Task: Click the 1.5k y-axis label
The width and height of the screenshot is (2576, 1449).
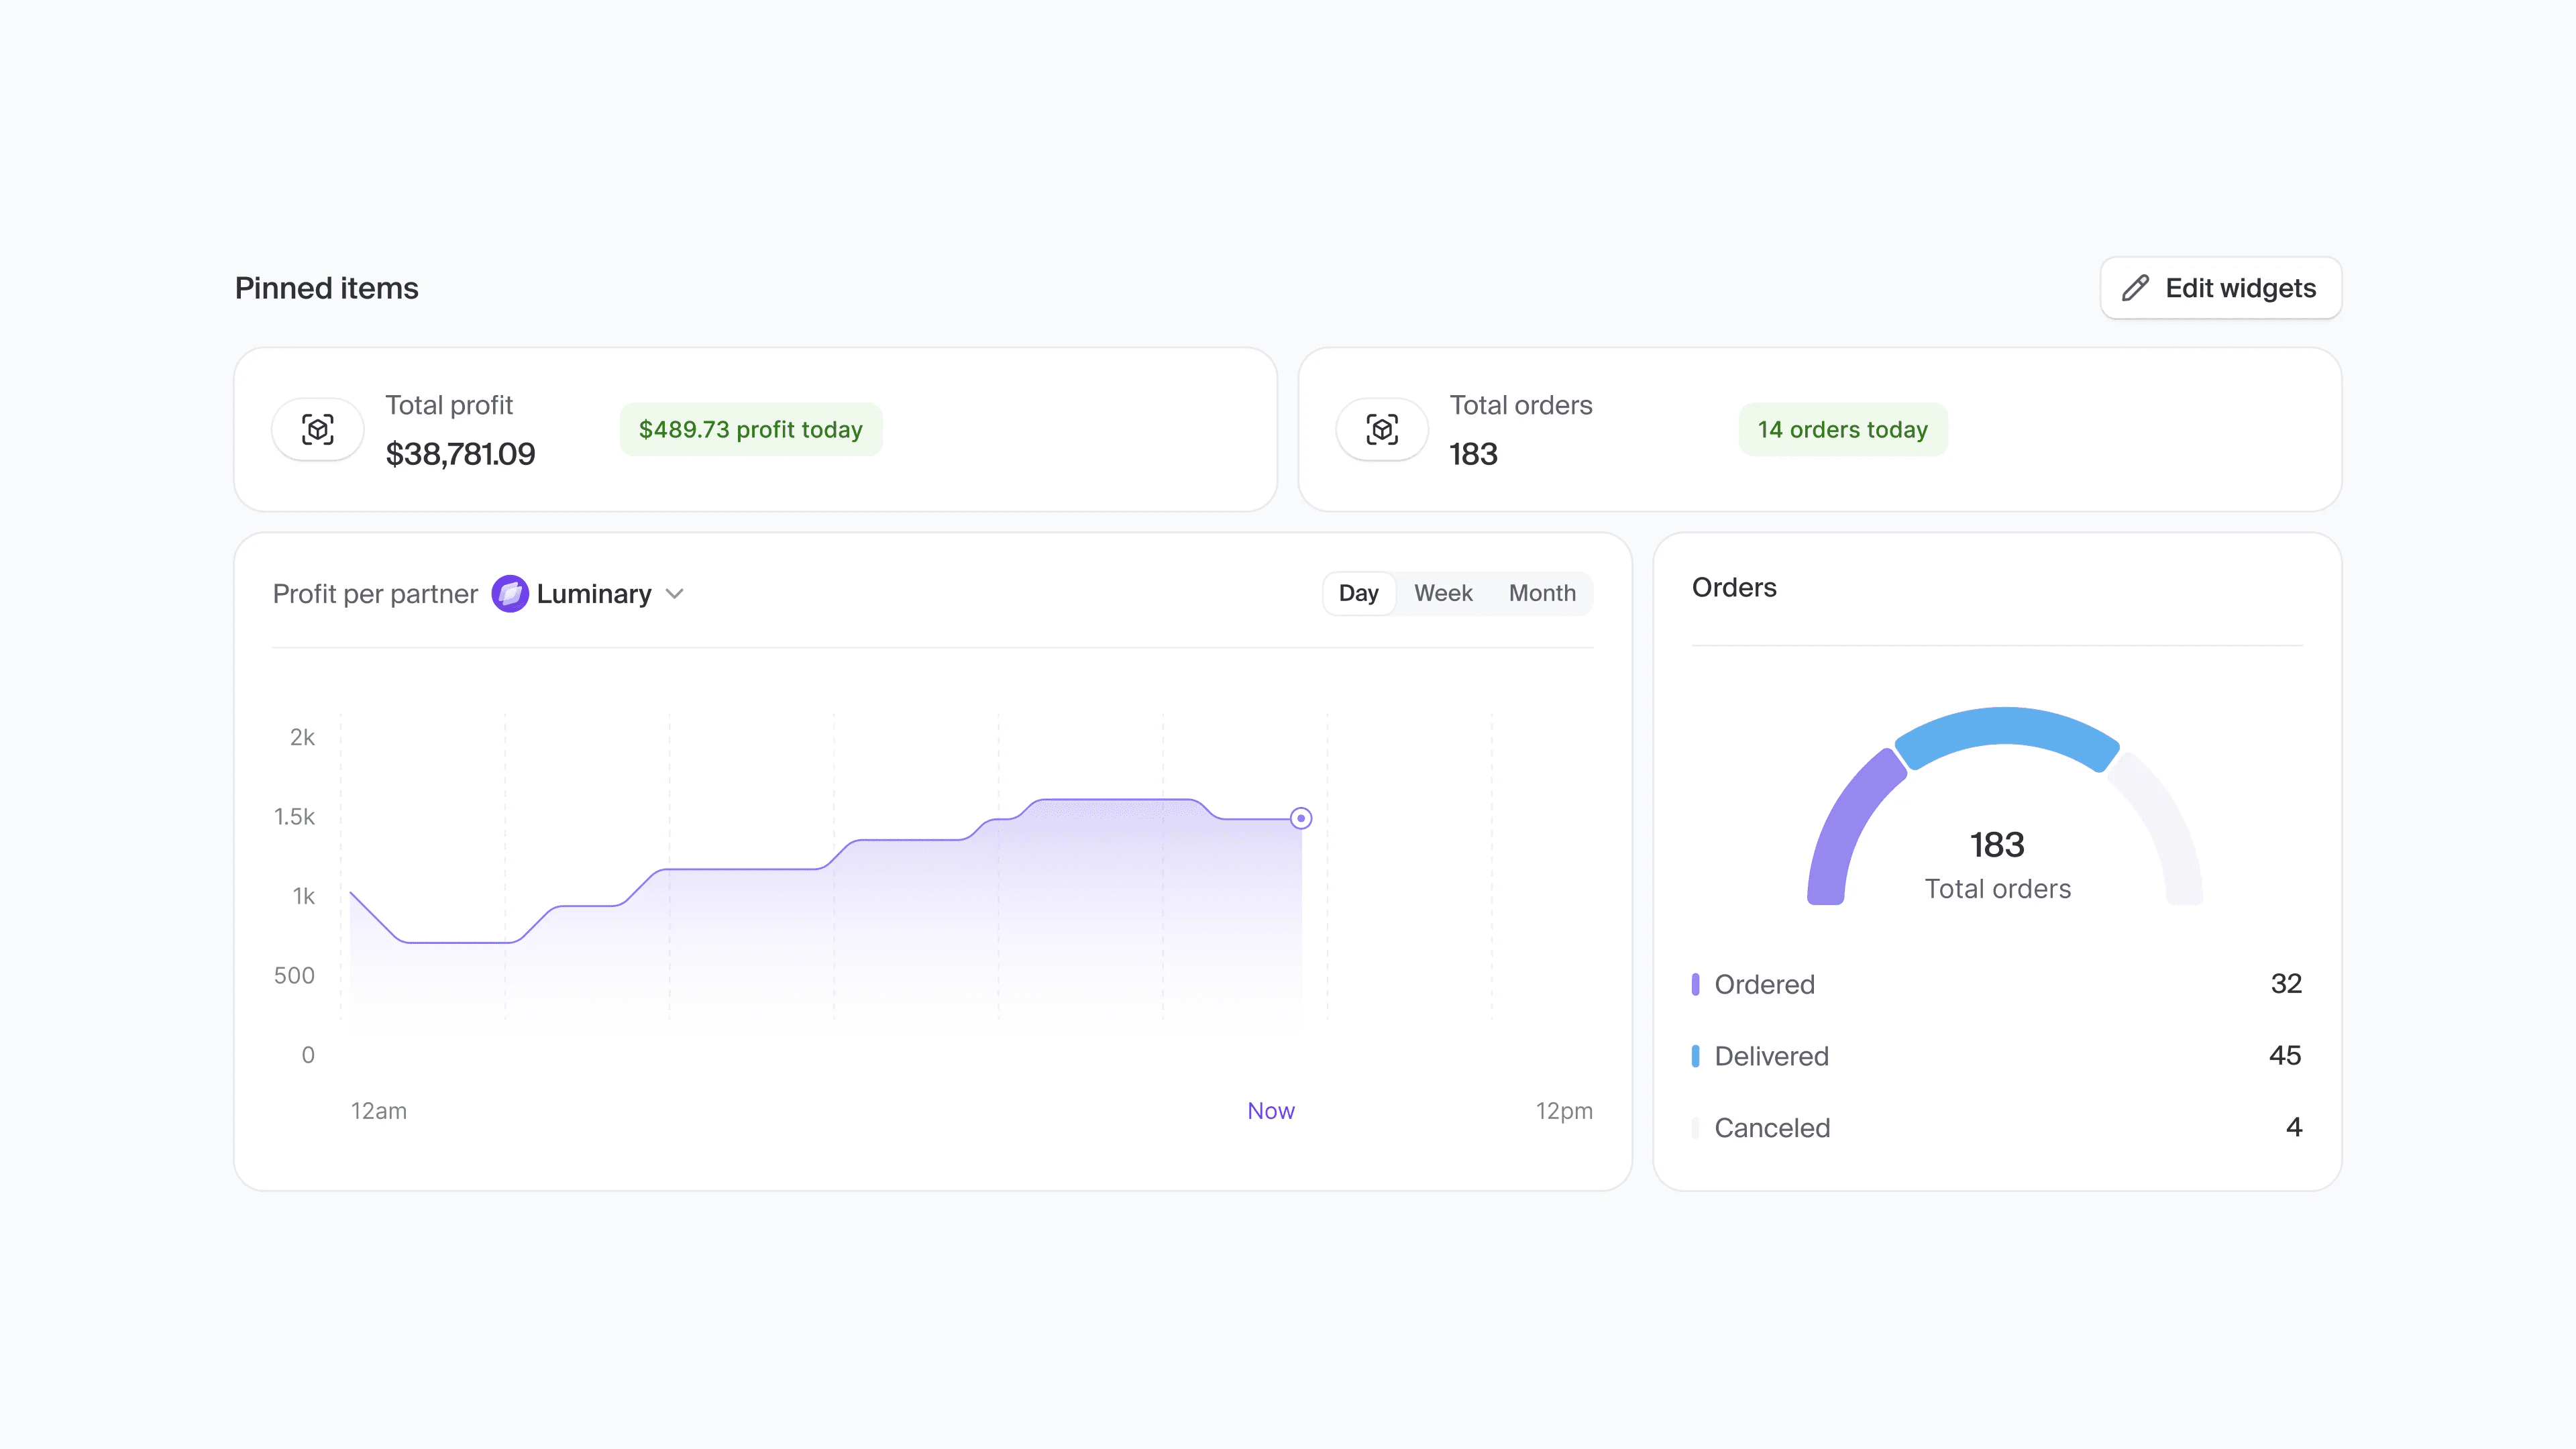Action: (x=294, y=817)
